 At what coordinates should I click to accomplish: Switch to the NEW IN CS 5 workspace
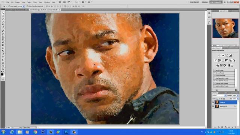tap(195, 2)
